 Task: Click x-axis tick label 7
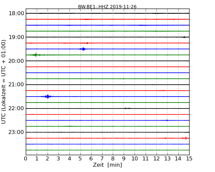102,159
